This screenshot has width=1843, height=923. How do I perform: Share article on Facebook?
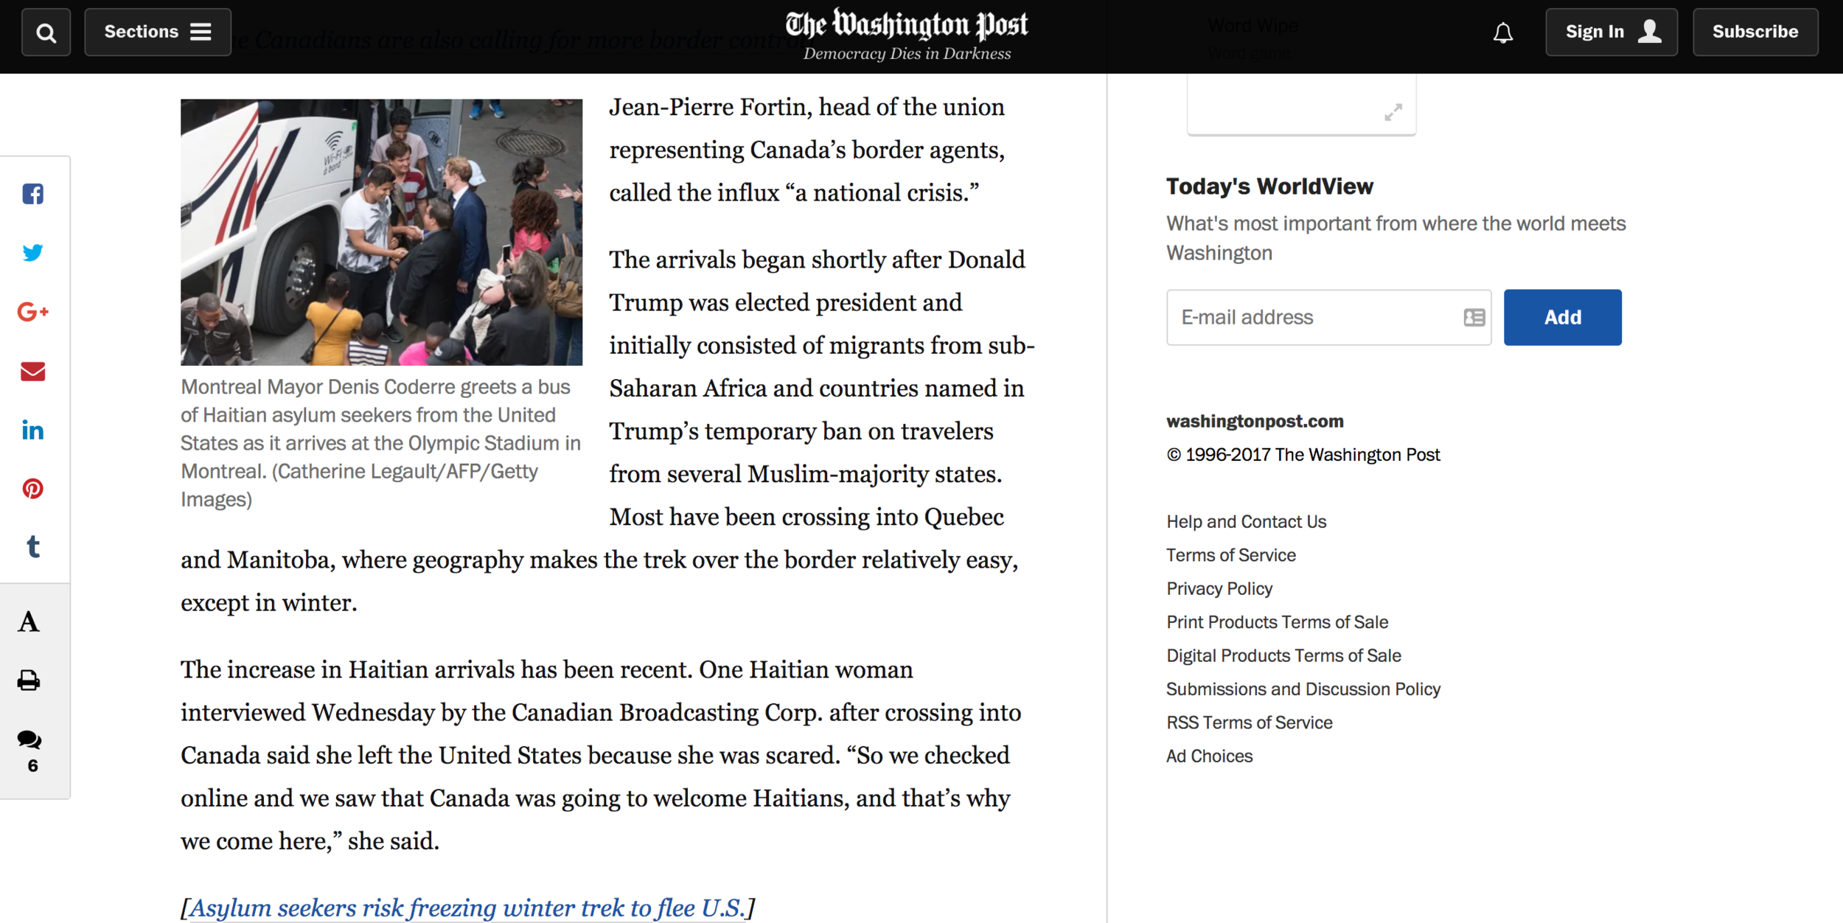coord(32,194)
